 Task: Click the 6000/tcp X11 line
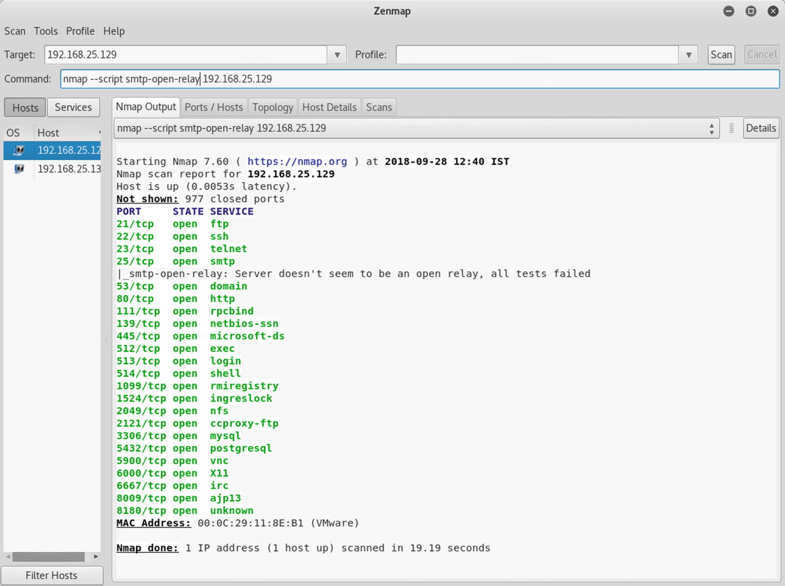[173, 473]
